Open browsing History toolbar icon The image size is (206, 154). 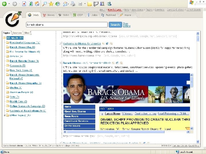coord(58,4)
